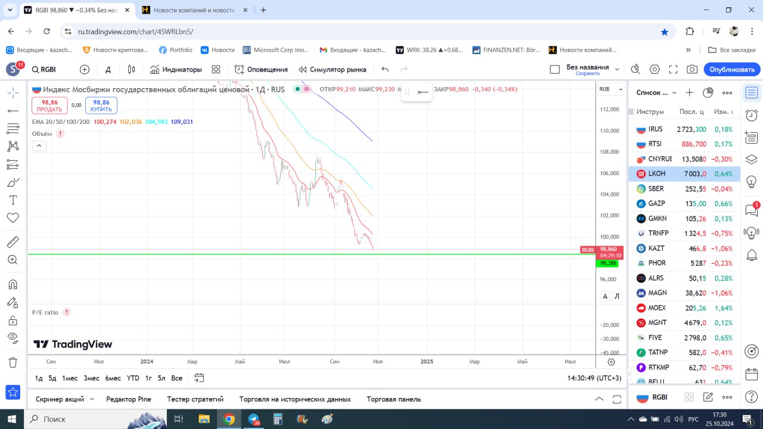The width and height of the screenshot is (763, 429).
Task: Start Симулятор рынка replay mode
Action: pyautogui.click(x=333, y=69)
